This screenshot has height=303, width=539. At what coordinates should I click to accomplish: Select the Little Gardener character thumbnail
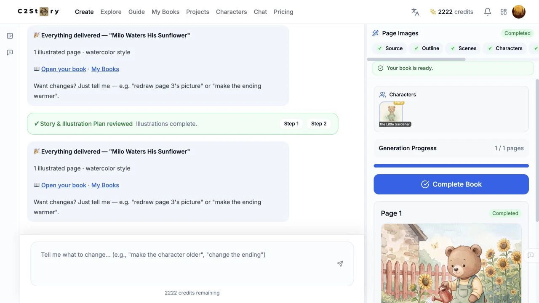tap(391, 113)
